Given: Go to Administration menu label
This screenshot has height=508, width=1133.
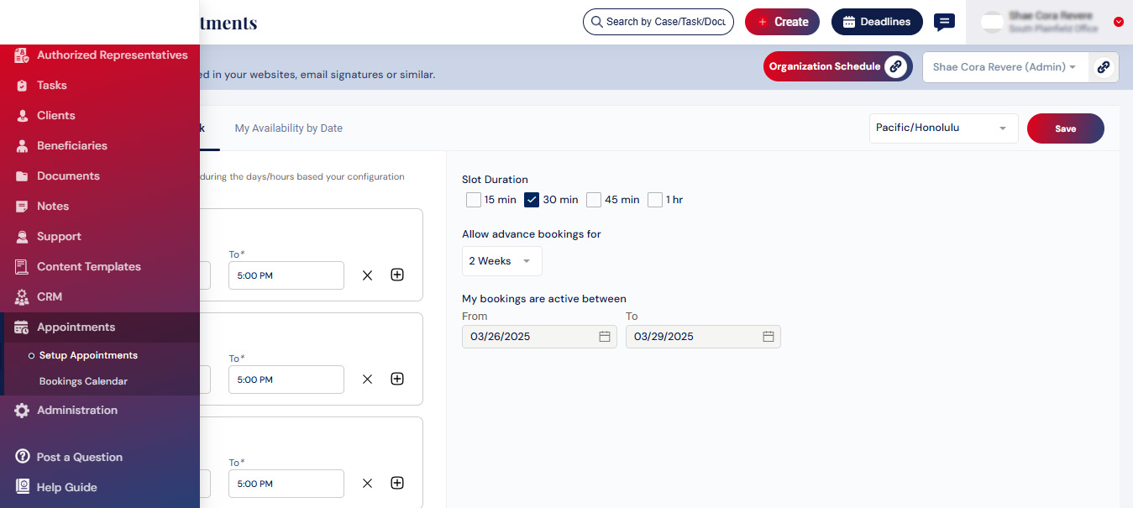Looking at the screenshot, I should click(77, 411).
